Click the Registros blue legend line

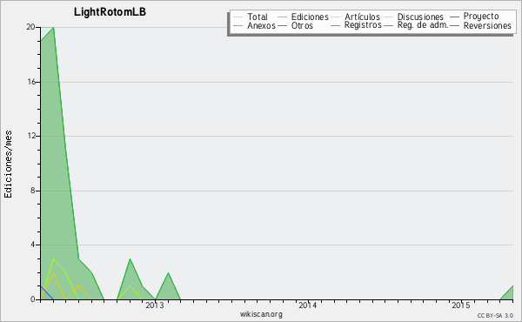tap(335, 25)
